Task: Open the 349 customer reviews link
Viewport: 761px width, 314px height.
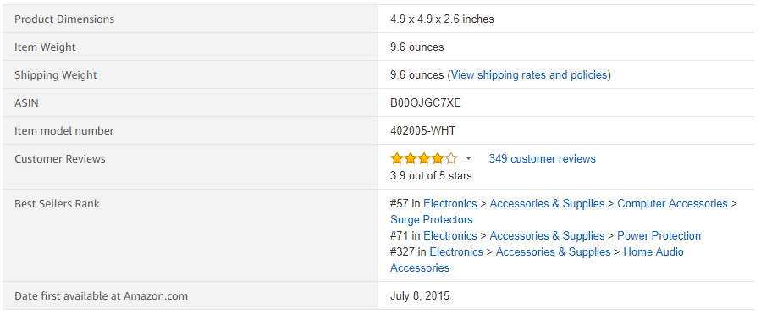Action: pos(542,159)
